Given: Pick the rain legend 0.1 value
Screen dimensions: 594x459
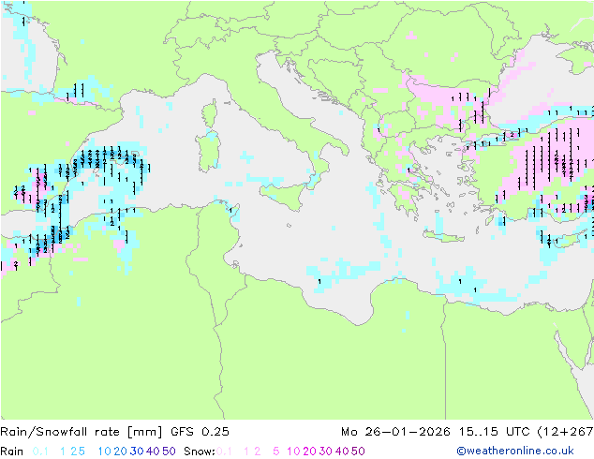Looking at the screenshot, I should 40,452.
